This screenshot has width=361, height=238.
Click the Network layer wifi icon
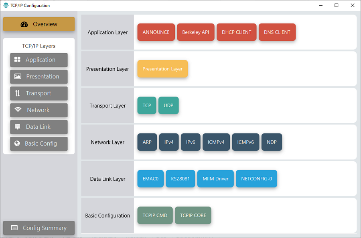point(18,110)
